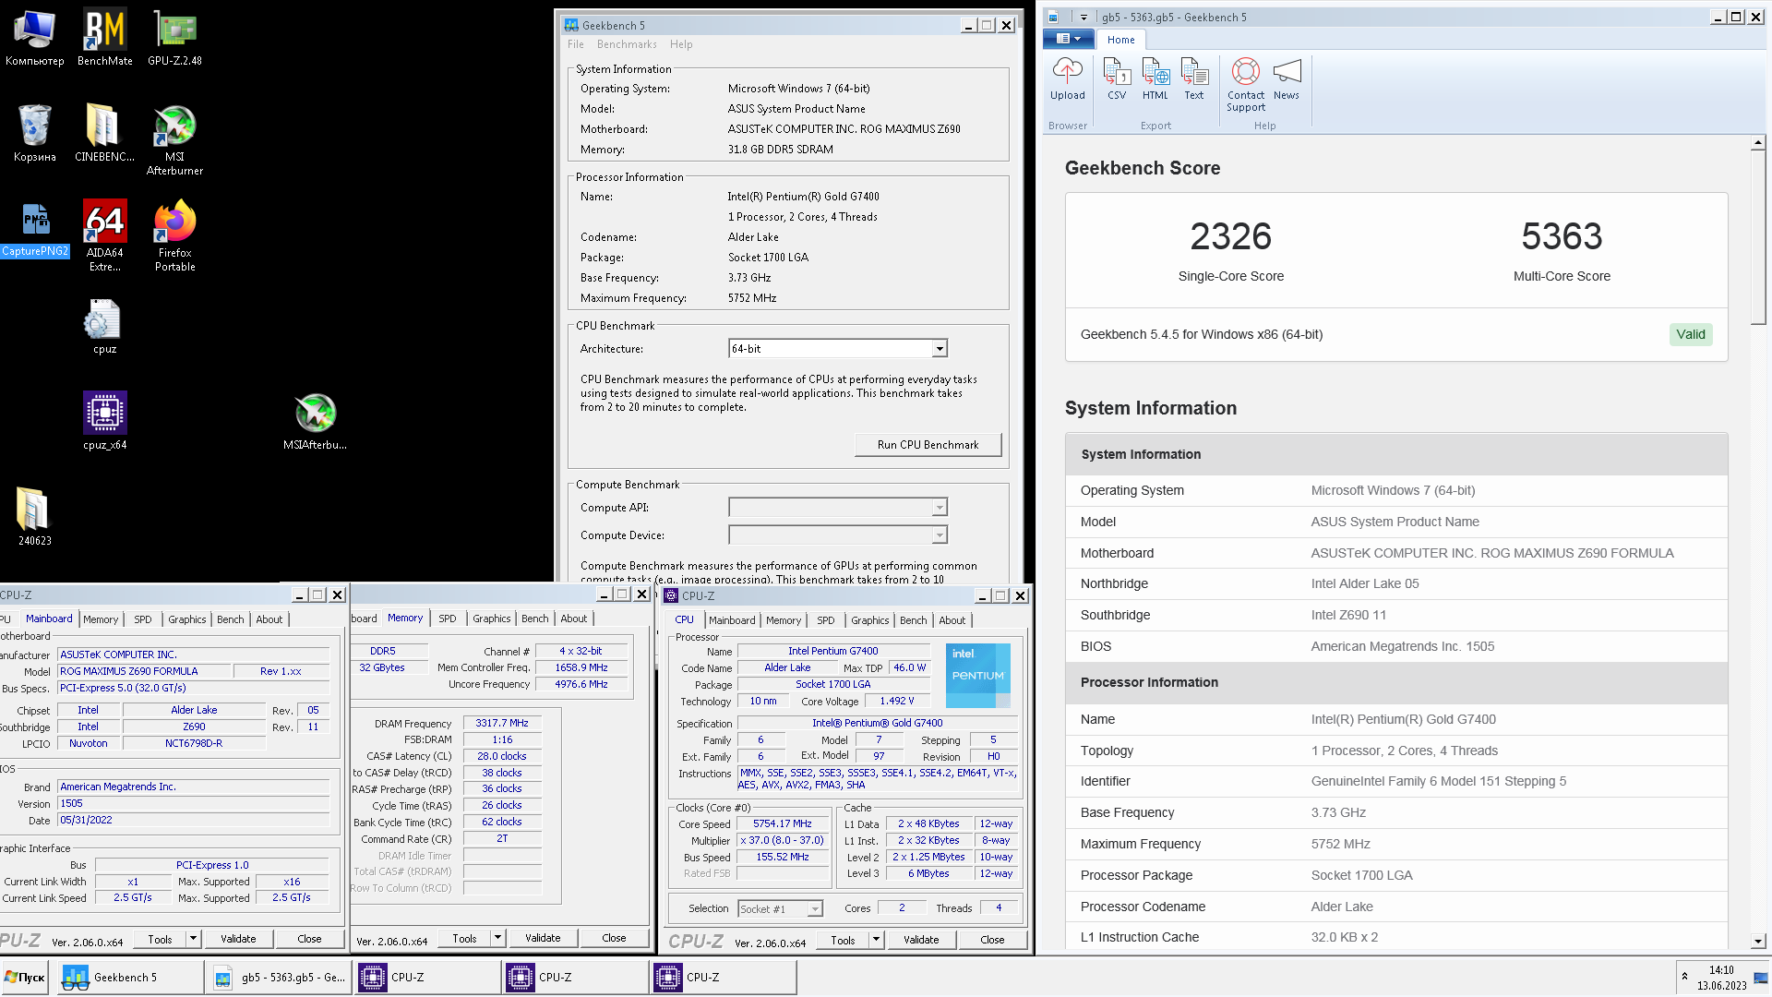Open the GPU-Z.2.48 desktop icon

tap(174, 38)
